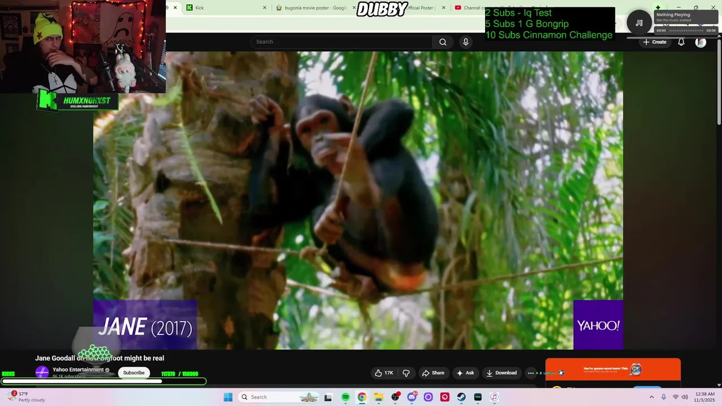The height and width of the screenshot is (406, 722).
Task: Switch to bugonia movie poster tab
Action: [x=313, y=8]
